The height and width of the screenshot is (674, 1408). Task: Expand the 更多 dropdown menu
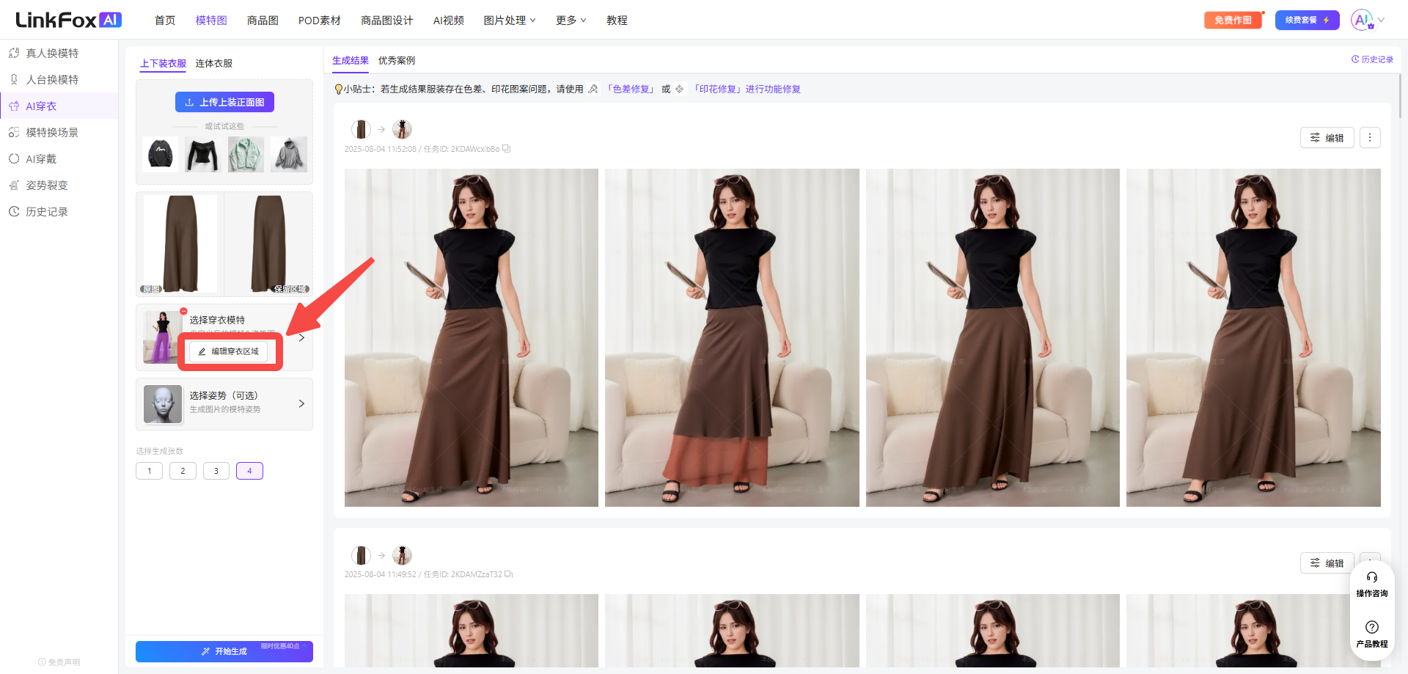tap(571, 21)
